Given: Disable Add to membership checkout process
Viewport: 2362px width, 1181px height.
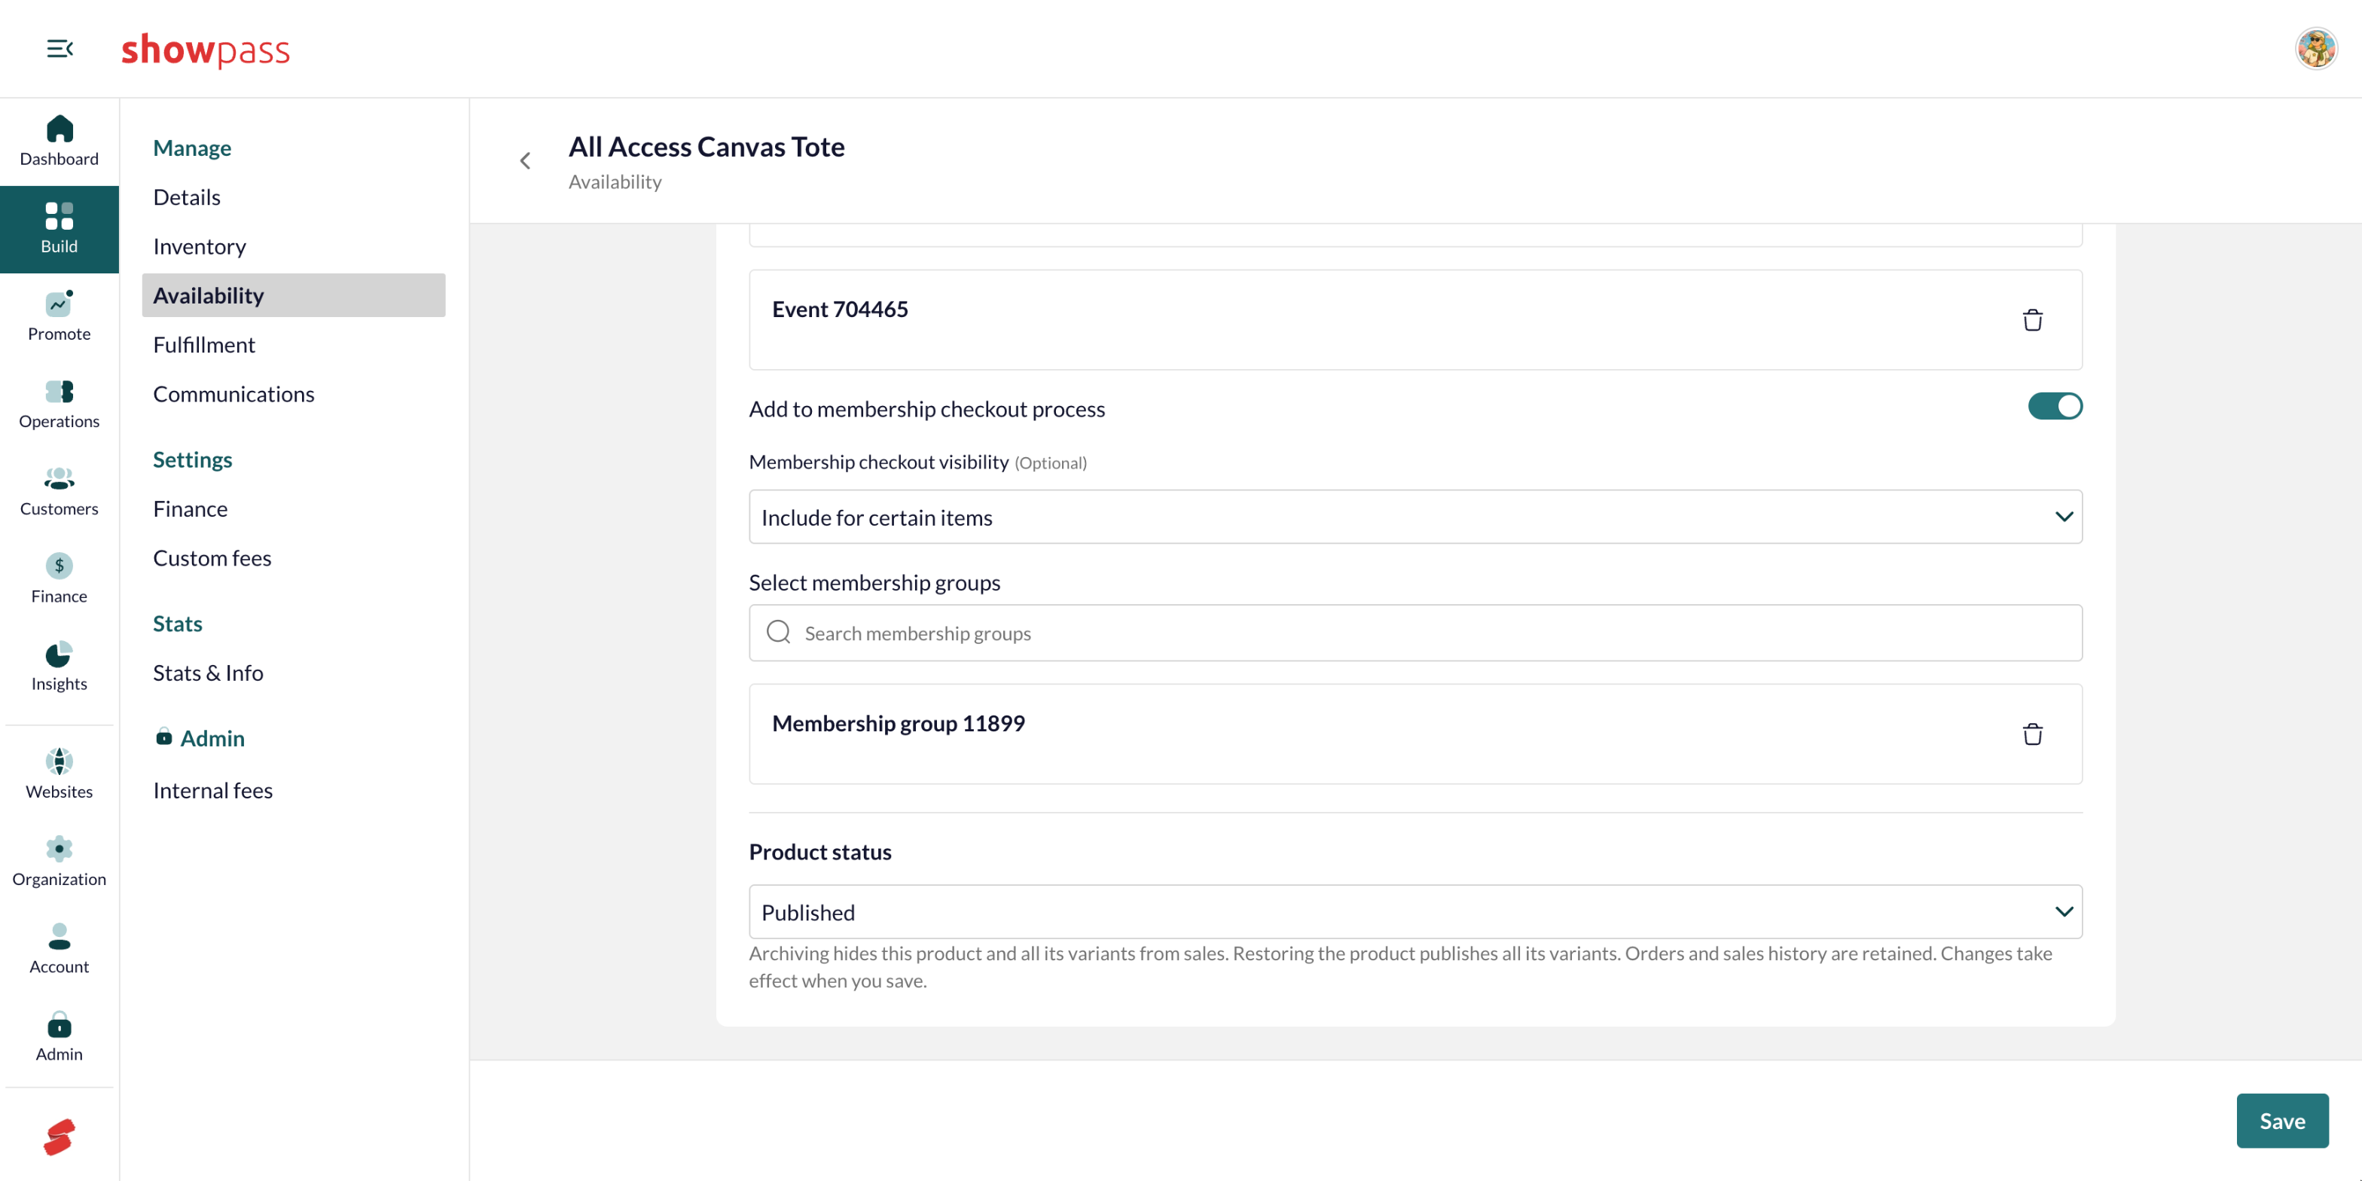Looking at the screenshot, I should click(x=2054, y=406).
